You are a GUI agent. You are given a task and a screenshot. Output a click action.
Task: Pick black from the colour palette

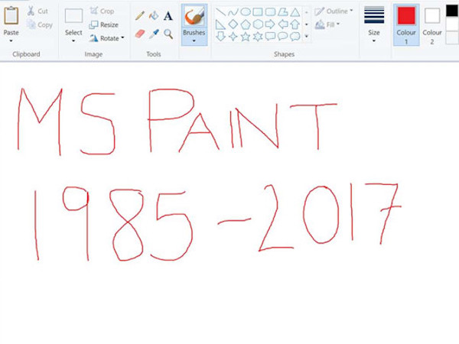pos(451,11)
